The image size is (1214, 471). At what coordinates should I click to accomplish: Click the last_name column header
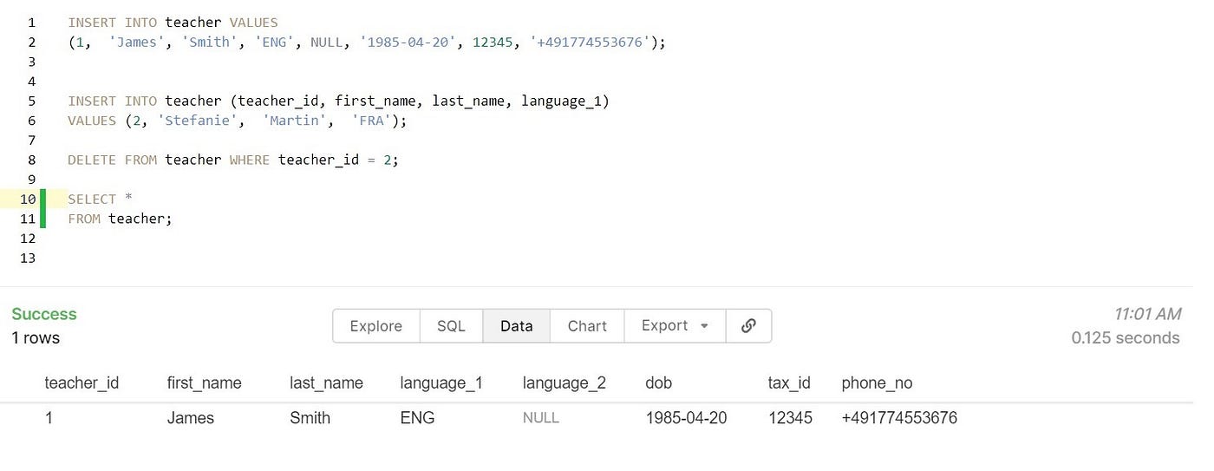point(326,383)
